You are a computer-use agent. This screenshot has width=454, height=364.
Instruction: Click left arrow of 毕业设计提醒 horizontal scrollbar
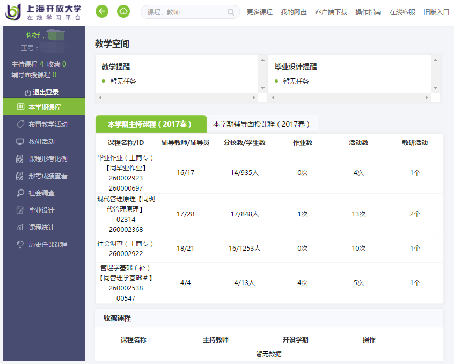coord(273,98)
